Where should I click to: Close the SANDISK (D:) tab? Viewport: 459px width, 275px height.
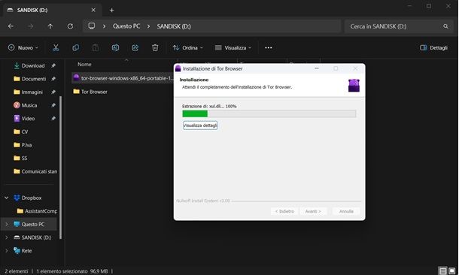[93, 11]
